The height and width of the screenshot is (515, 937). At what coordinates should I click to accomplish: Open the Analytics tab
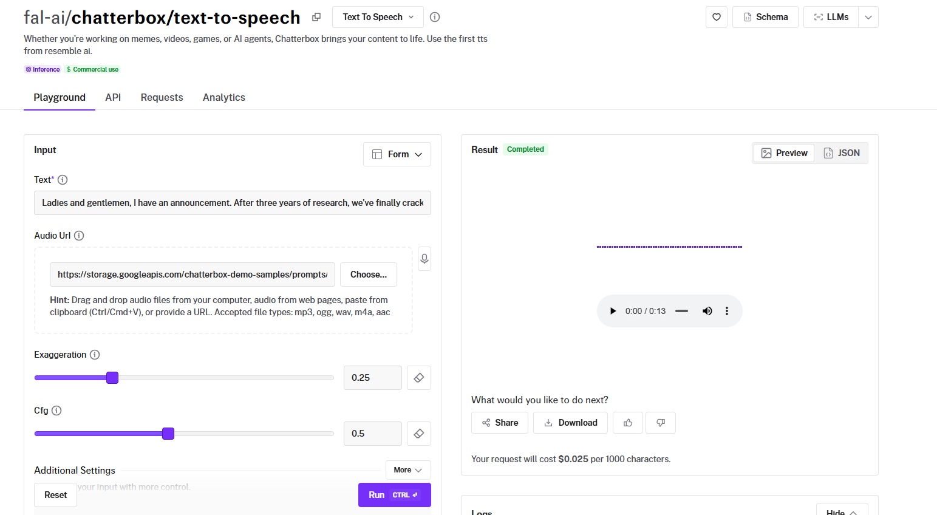tap(223, 97)
